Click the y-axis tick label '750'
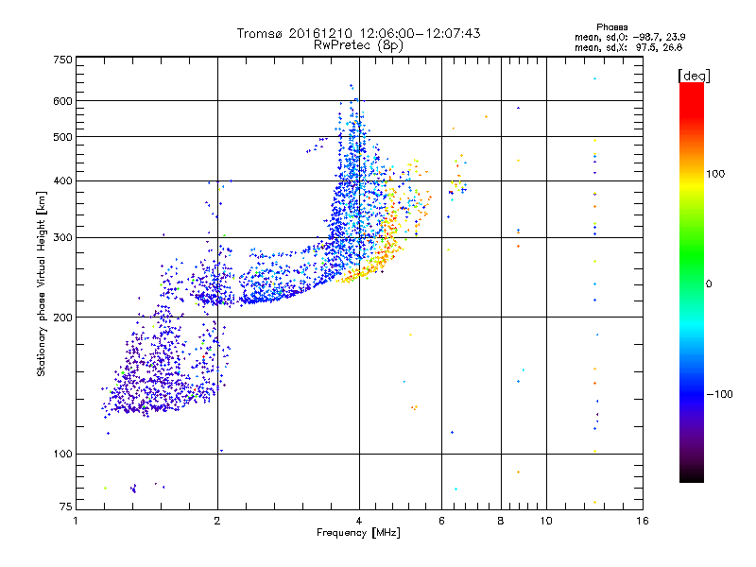The width and height of the screenshot is (756, 567). (x=62, y=60)
